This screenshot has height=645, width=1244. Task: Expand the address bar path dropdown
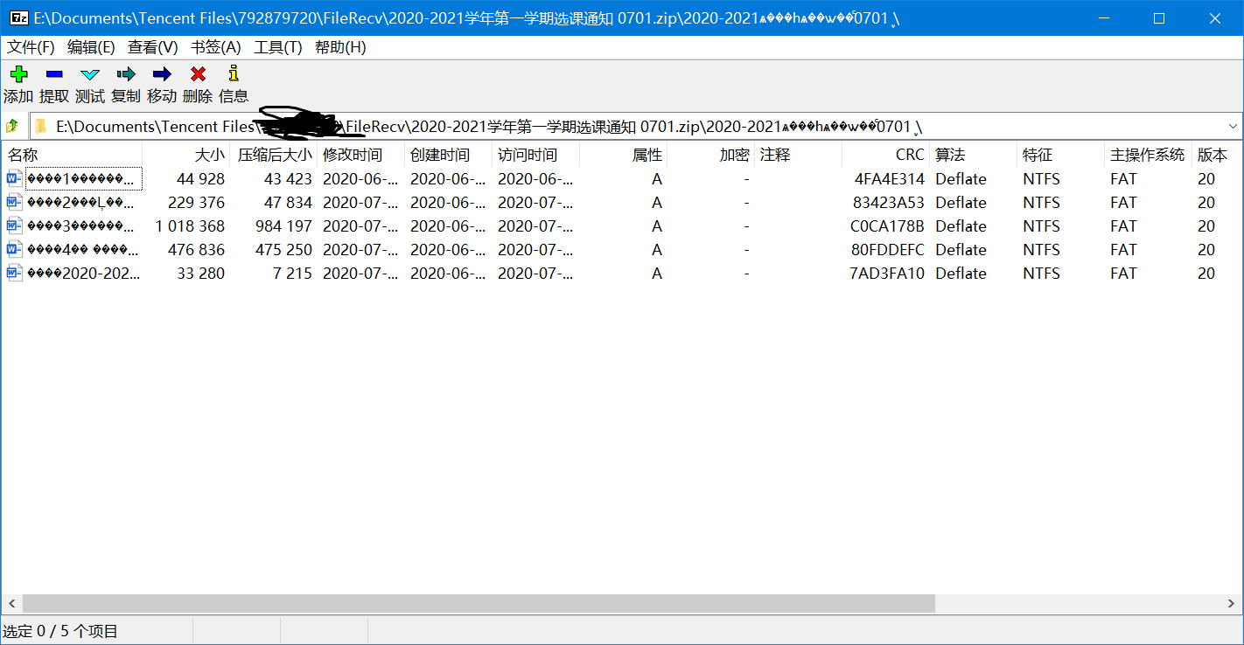pos(1233,126)
